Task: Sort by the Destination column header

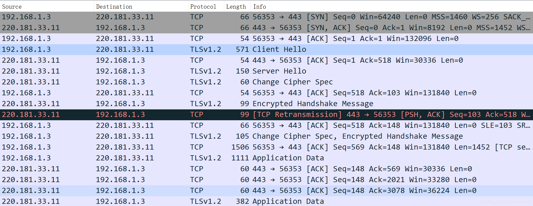Action: 141,7
